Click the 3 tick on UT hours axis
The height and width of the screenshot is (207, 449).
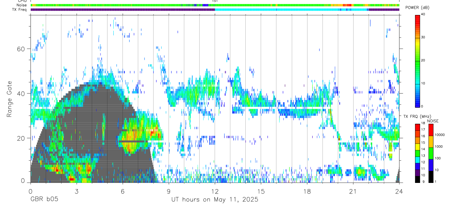tap(76, 191)
